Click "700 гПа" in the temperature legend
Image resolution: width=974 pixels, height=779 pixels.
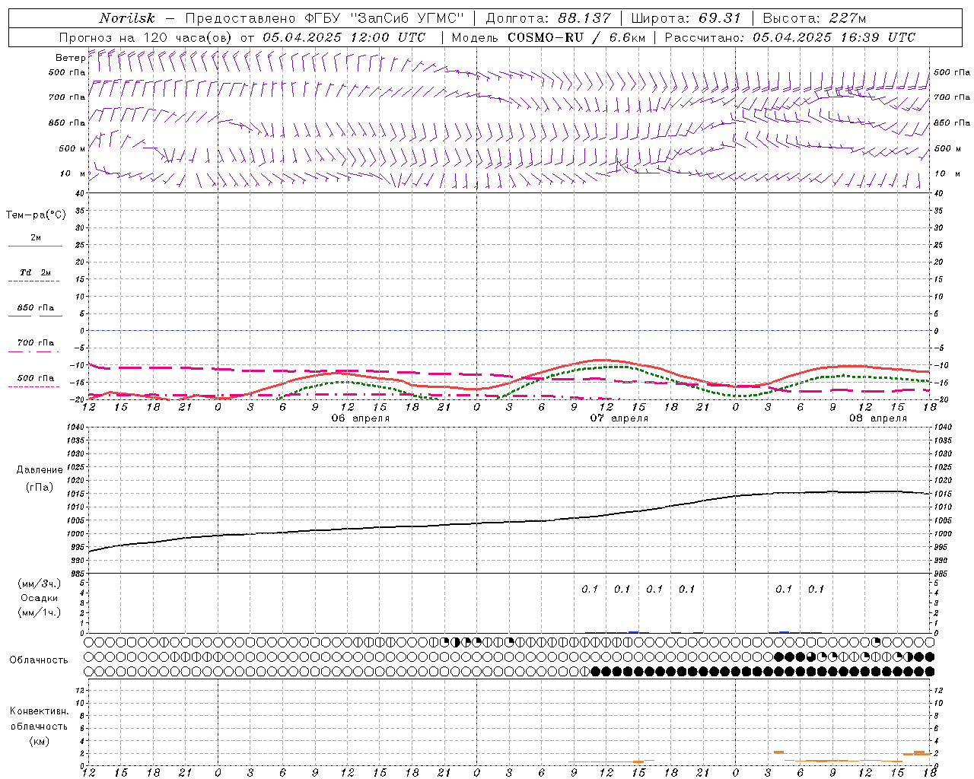coord(36,343)
